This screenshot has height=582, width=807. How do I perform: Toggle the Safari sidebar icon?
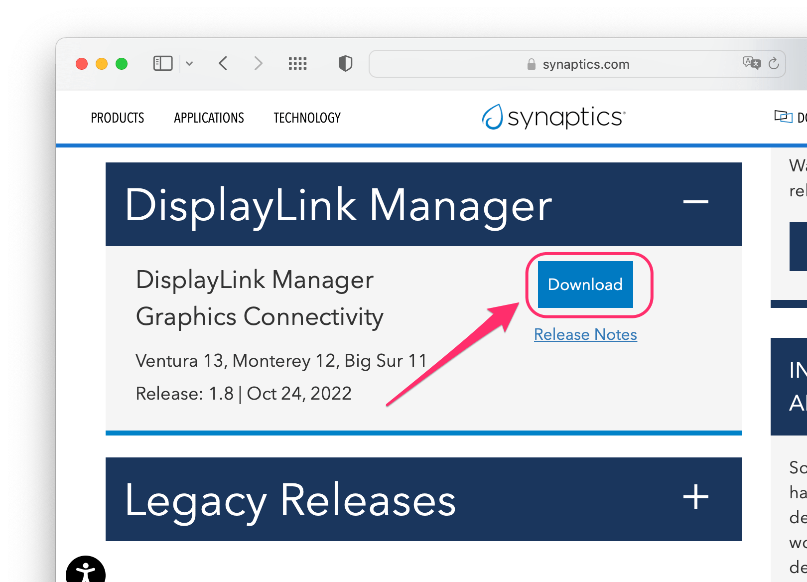point(163,64)
